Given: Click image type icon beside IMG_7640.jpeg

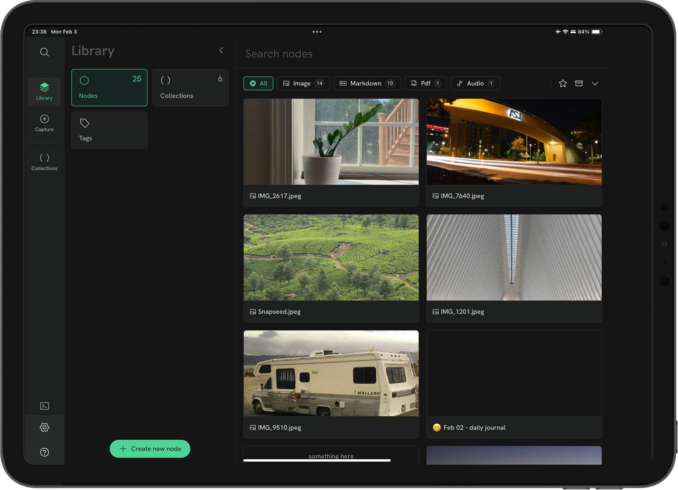Looking at the screenshot, I should point(436,196).
